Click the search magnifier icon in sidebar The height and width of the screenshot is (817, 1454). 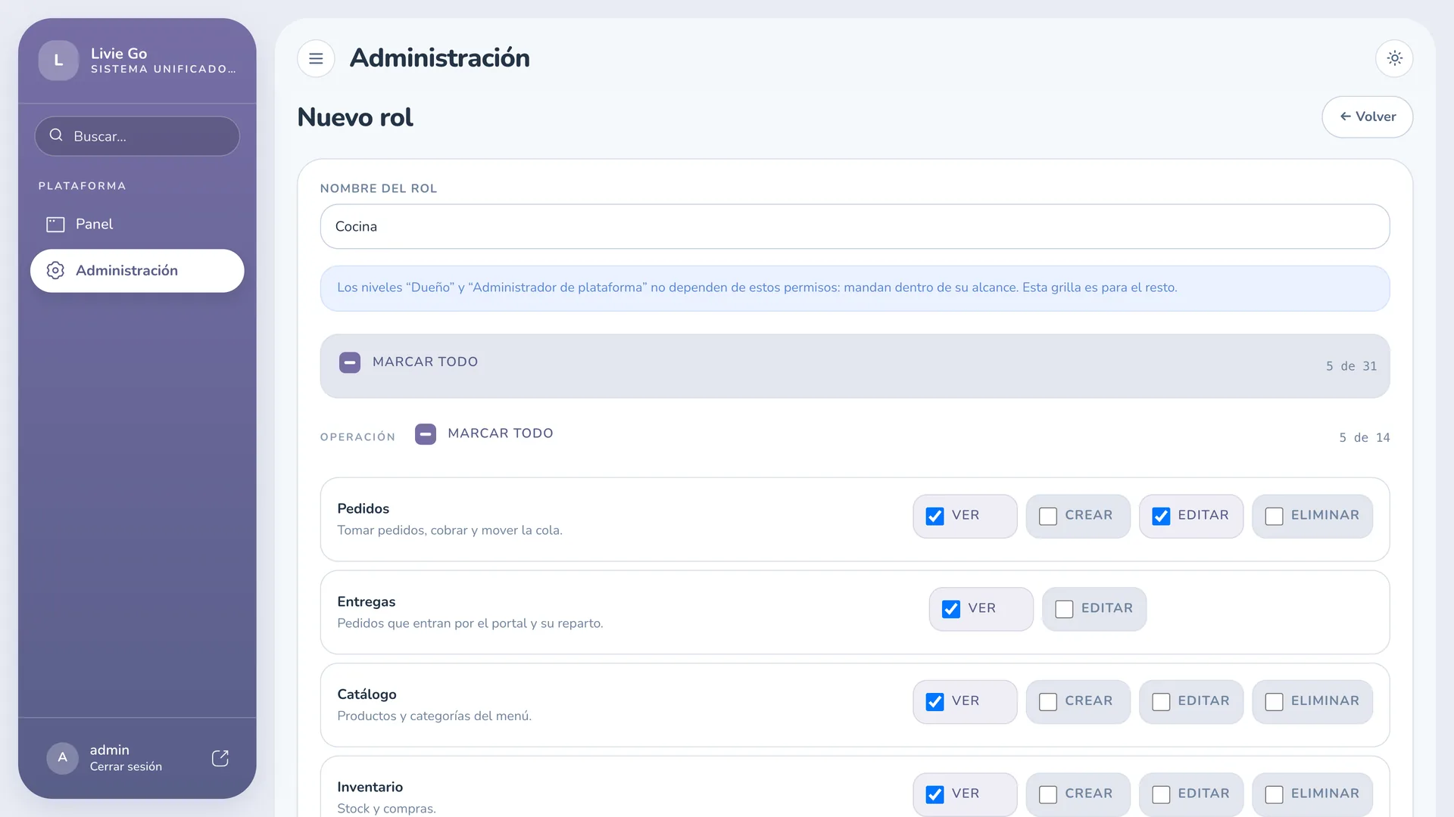[56, 135]
